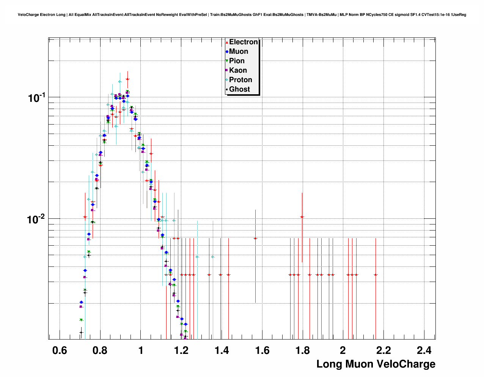
Task: Click the x-axis tick label 1.4
Action: pyautogui.click(x=222, y=350)
